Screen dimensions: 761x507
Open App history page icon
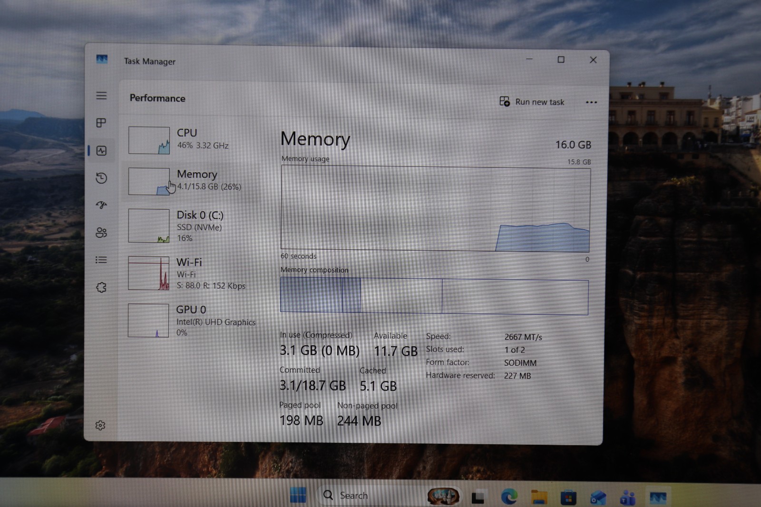tap(101, 178)
